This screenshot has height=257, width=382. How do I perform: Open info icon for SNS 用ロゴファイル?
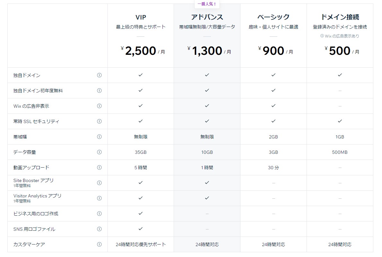pos(99,229)
